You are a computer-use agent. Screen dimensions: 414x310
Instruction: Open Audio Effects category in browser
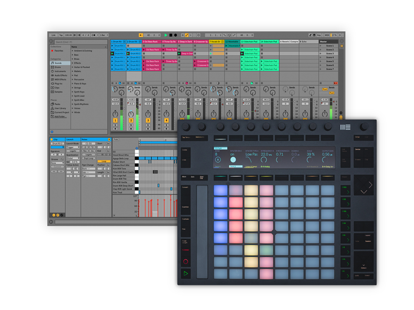coord(60,75)
